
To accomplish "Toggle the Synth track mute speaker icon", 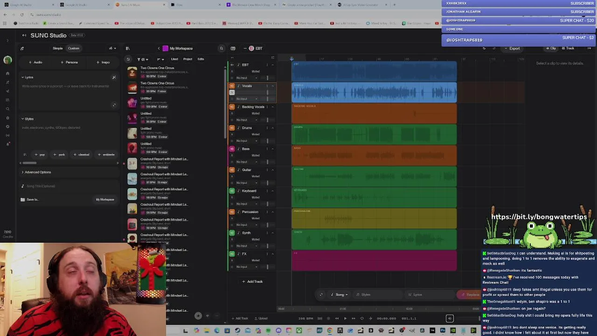I will coord(232,233).
